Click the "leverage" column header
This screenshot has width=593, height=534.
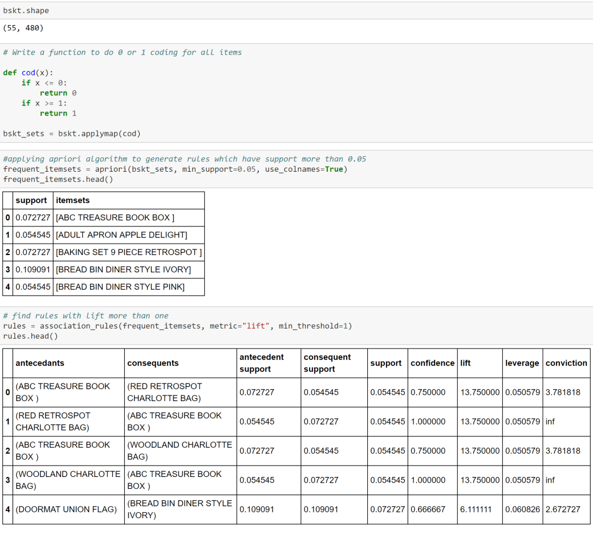tap(523, 363)
